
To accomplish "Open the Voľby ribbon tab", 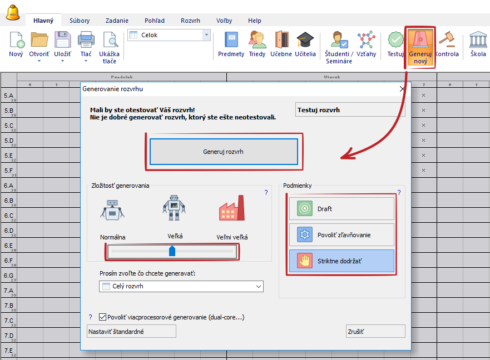I will tap(224, 21).
